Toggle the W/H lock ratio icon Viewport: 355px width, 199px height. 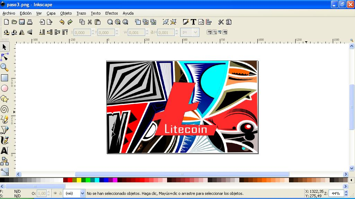click(152, 32)
